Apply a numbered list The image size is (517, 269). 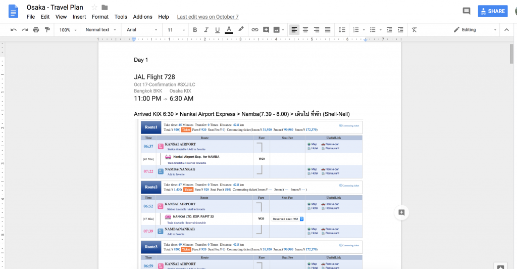click(356, 30)
